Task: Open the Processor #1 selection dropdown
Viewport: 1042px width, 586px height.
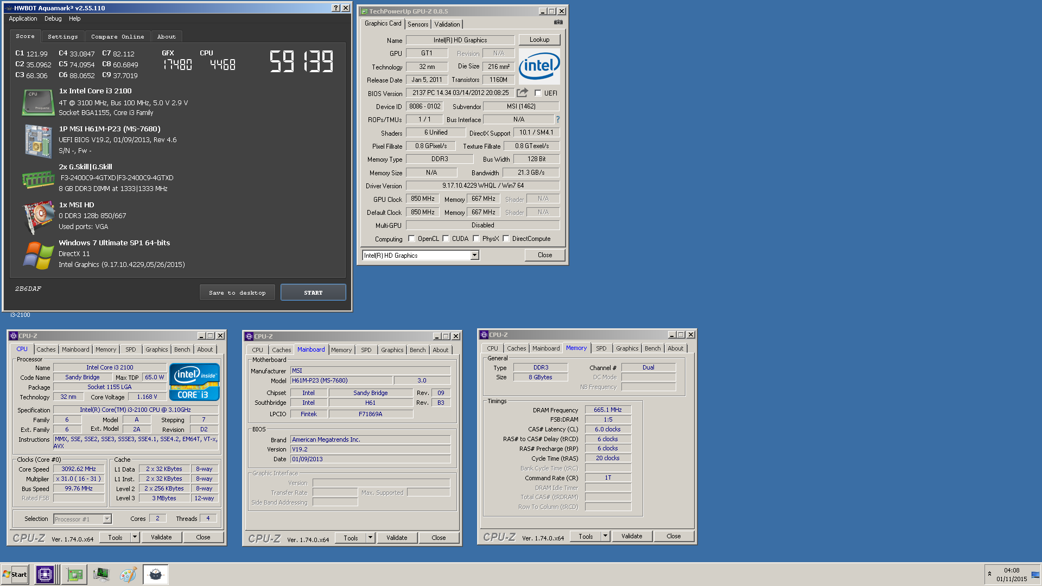Action: [107, 519]
